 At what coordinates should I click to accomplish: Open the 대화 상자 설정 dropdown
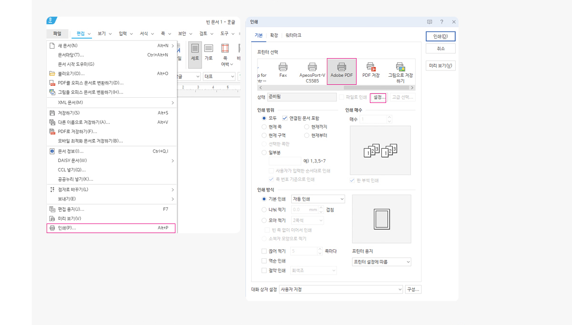pos(341,289)
